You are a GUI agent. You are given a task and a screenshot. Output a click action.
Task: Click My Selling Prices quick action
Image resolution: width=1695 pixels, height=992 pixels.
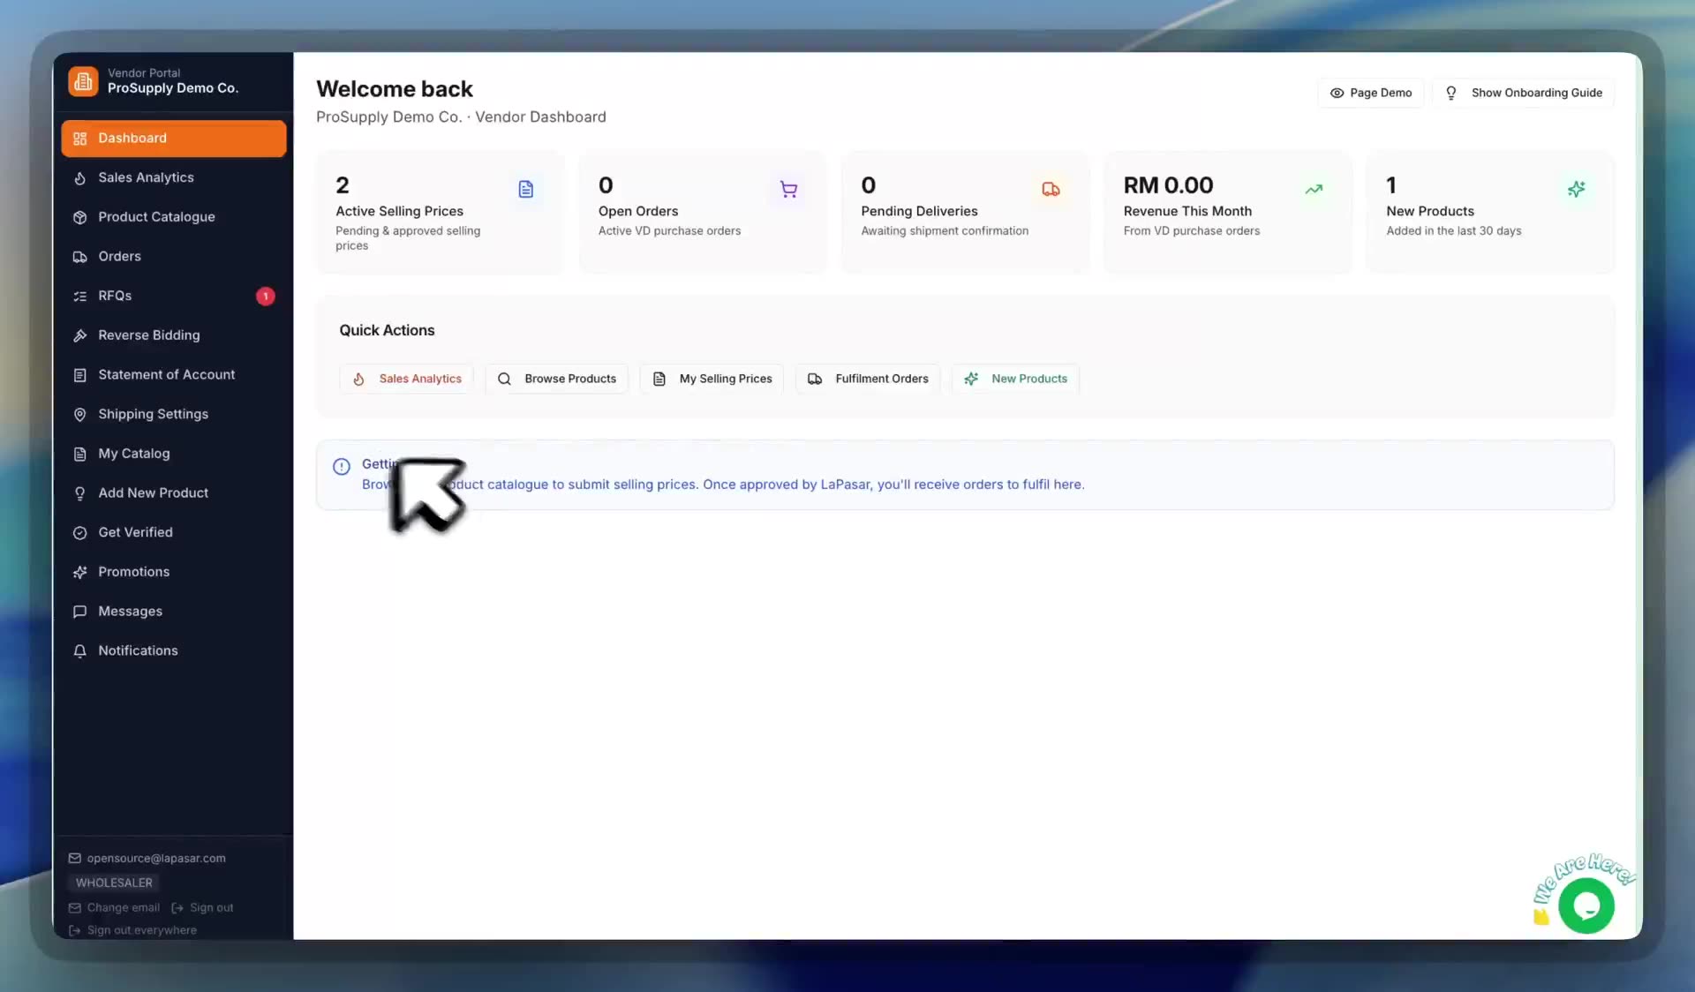coord(712,379)
